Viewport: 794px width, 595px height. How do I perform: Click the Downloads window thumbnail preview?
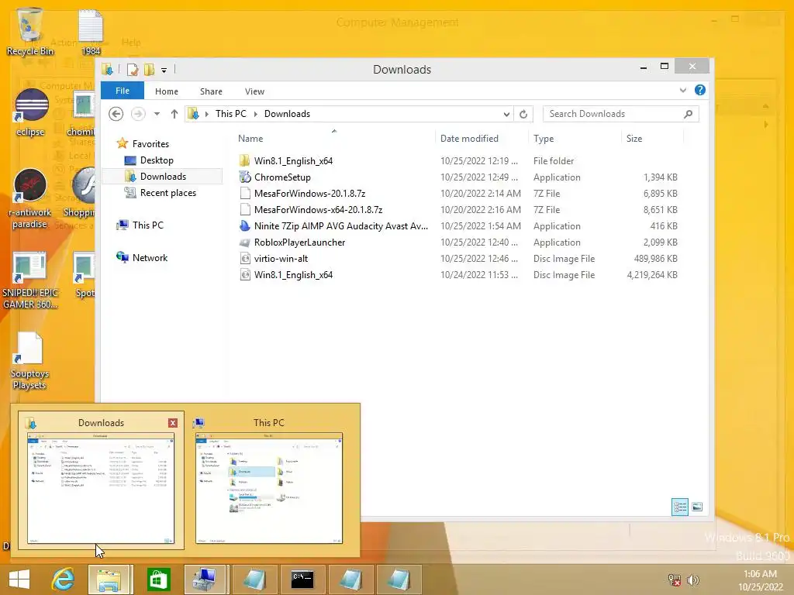point(101,488)
